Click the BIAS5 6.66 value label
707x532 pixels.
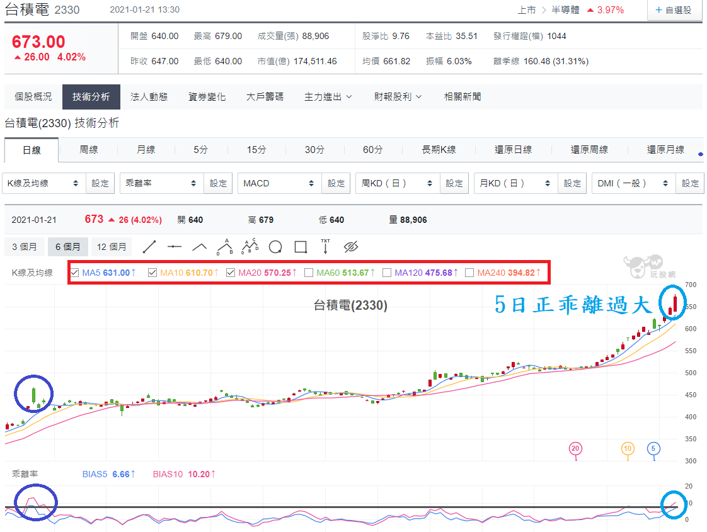coord(108,474)
